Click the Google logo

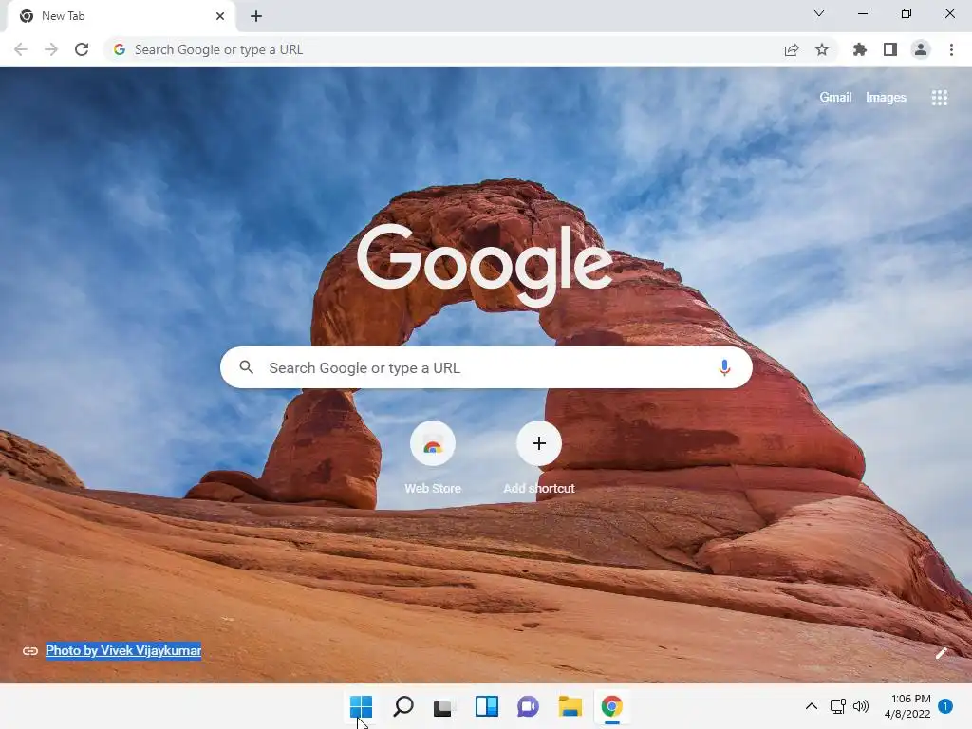click(x=485, y=266)
